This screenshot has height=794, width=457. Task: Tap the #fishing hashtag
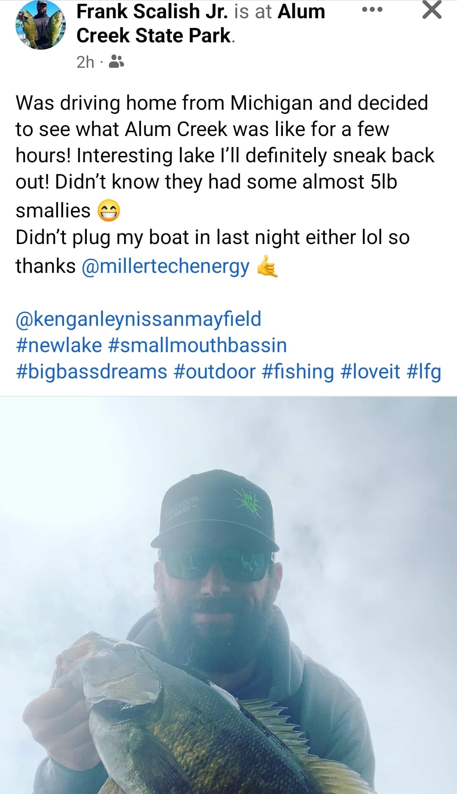pos(298,372)
